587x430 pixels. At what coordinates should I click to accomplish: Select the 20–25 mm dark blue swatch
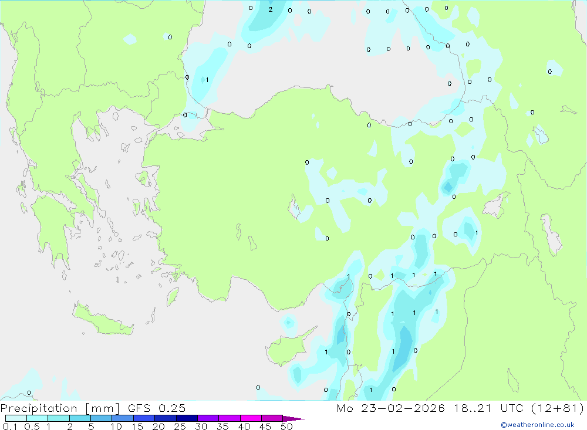(165, 418)
